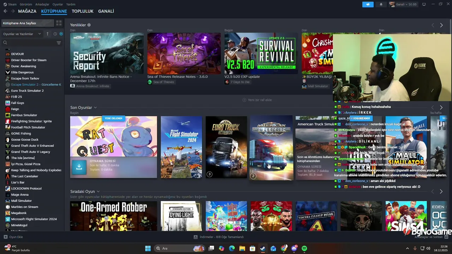
Task: Show hidden system tray icons
Action: point(408,248)
